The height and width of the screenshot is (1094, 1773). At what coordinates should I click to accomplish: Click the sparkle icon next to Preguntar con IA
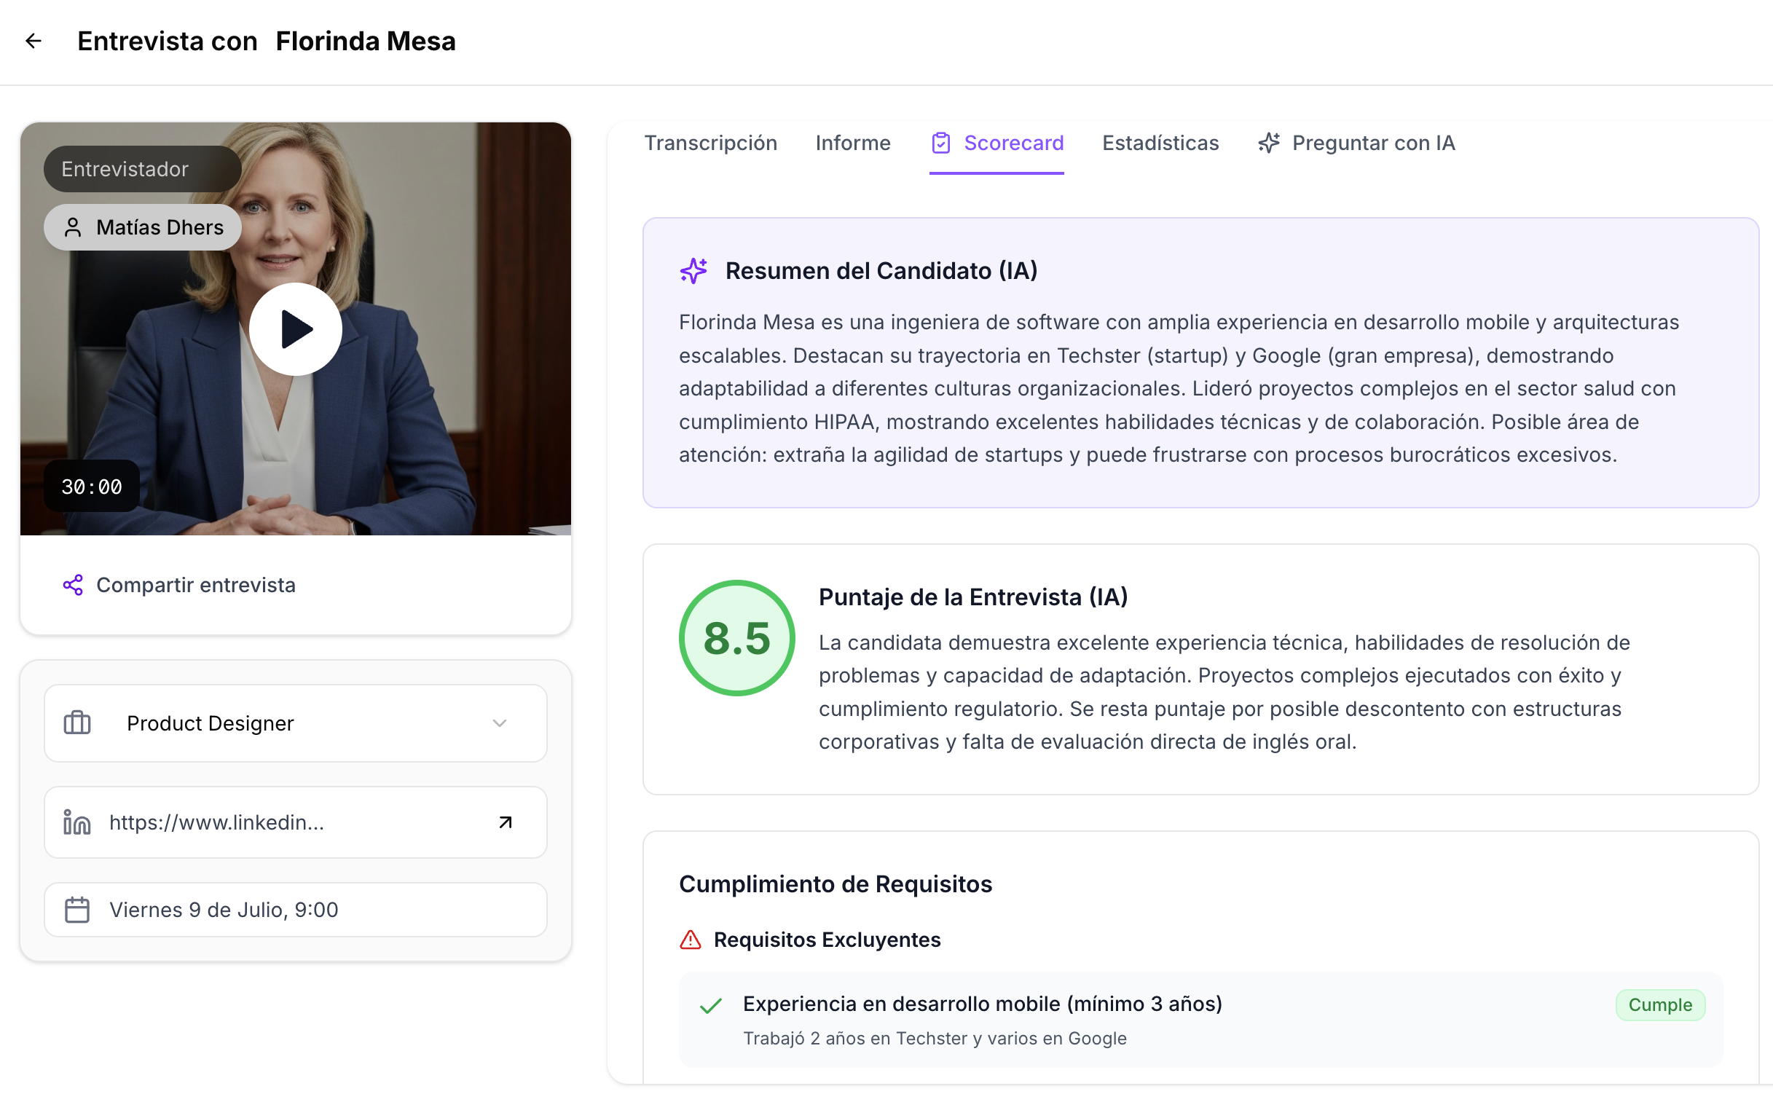pos(1268,143)
